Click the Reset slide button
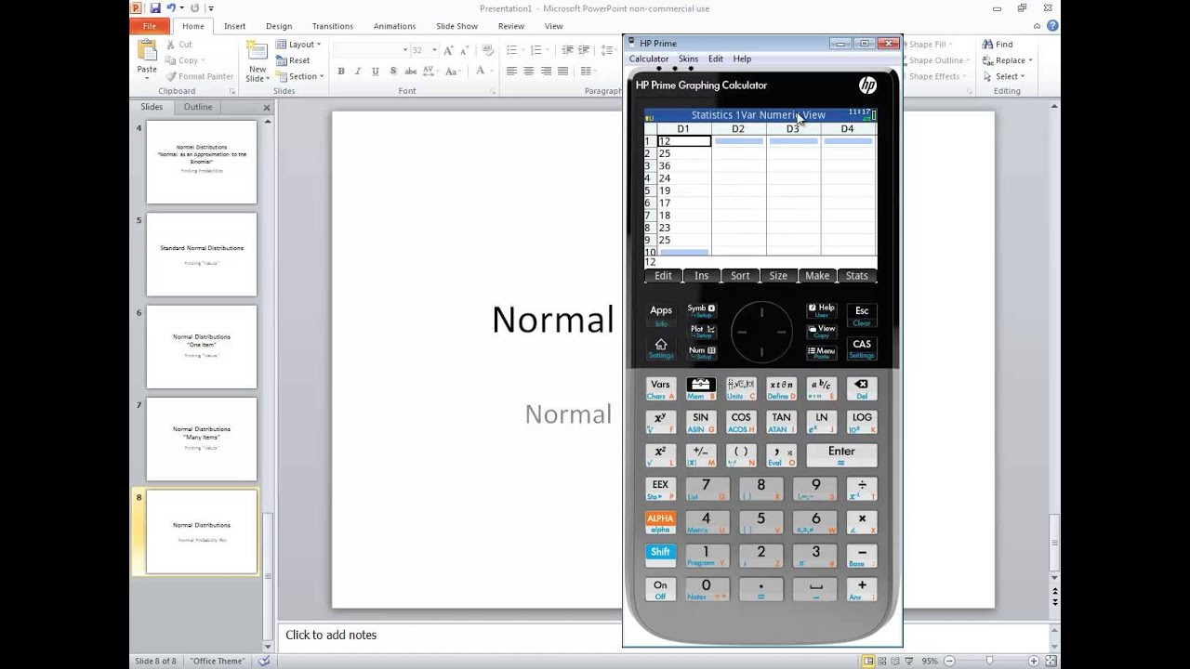1190x669 pixels. click(x=293, y=60)
